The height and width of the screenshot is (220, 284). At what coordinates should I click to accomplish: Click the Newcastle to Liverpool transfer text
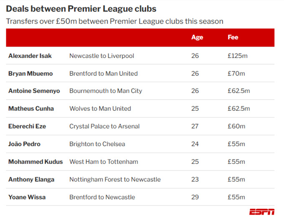click(101, 56)
